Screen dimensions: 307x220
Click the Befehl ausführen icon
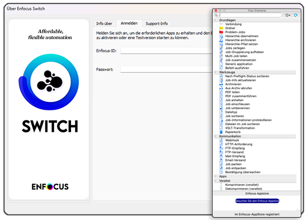(x=221, y=68)
